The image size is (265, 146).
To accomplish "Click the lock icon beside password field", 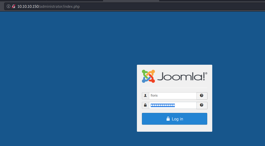I will pos(145,105).
